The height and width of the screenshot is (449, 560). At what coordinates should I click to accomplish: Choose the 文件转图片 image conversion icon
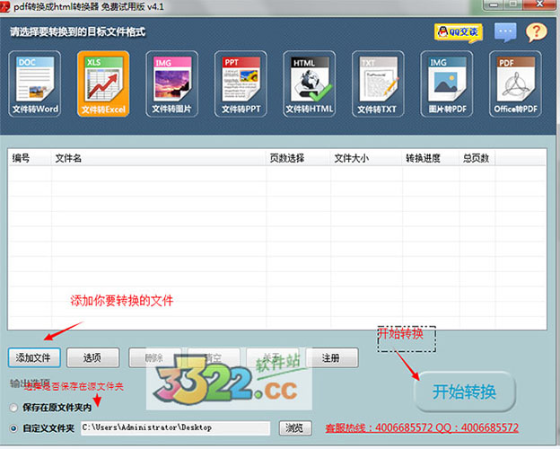pos(171,84)
